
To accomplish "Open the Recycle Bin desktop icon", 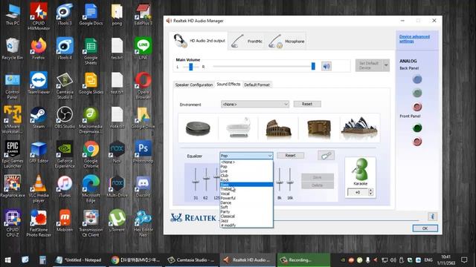I will click(13, 49).
